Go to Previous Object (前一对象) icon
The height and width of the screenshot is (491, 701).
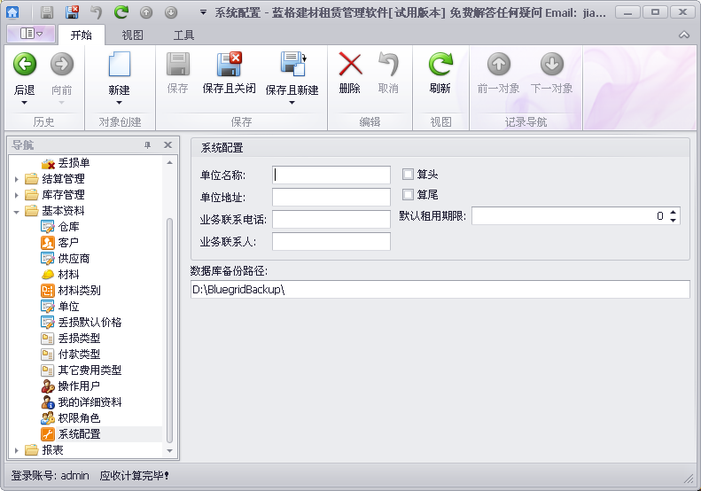point(498,64)
